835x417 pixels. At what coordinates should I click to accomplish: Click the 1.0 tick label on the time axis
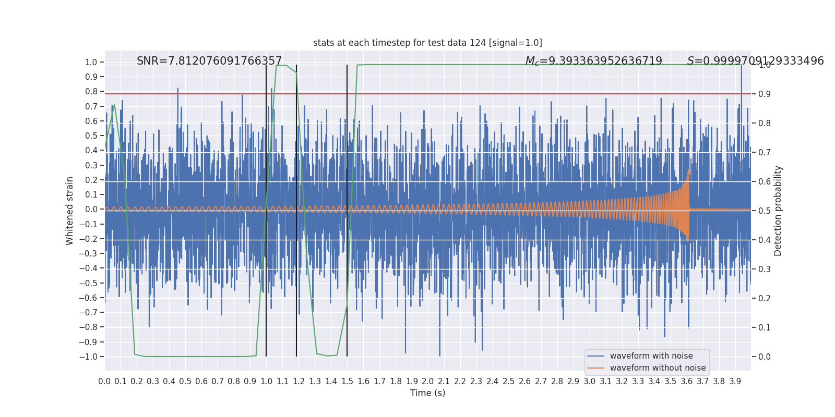[266, 382]
